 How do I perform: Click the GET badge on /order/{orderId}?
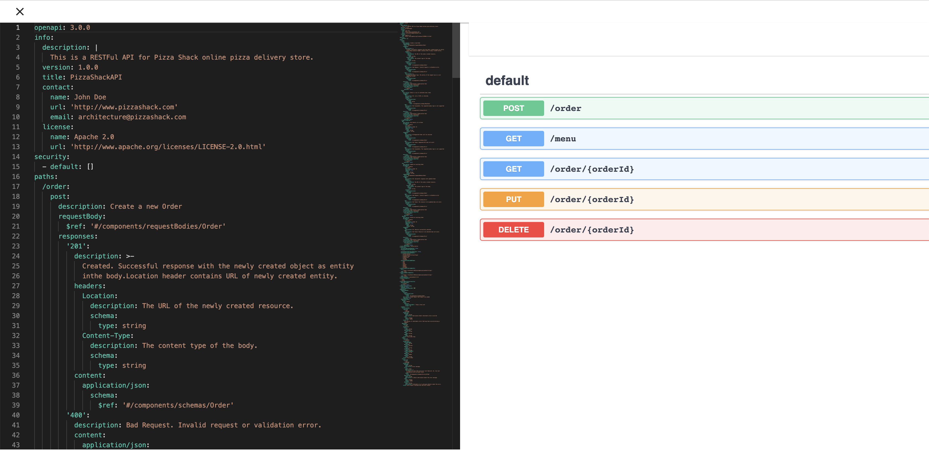pyautogui.click(x=513, y=169)
